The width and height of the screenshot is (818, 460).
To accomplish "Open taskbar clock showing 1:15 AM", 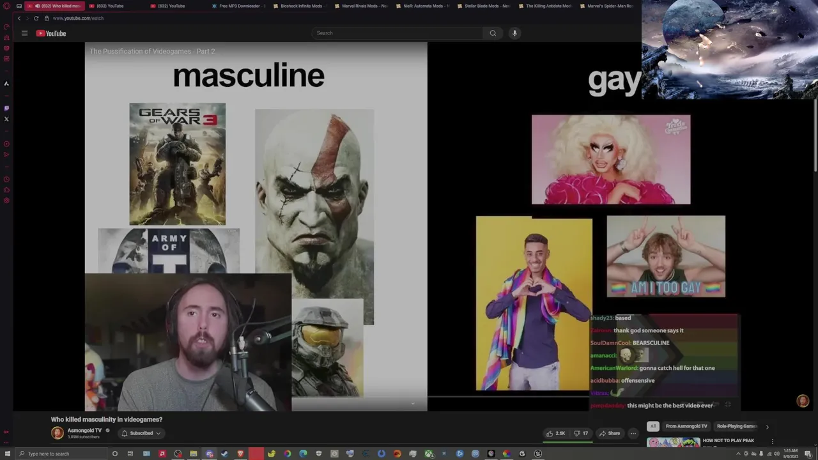I will [x=792, y=454].
